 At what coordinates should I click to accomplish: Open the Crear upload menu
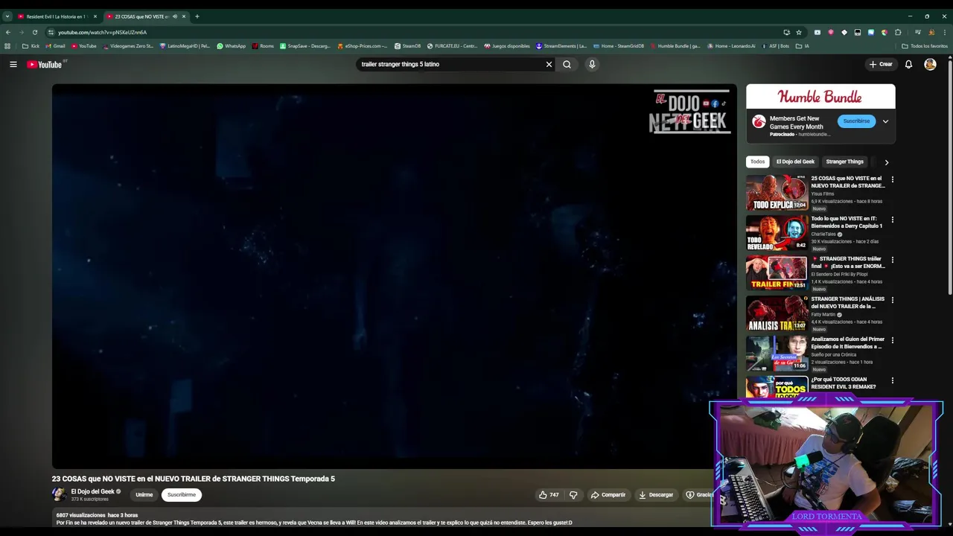point(880,65)
